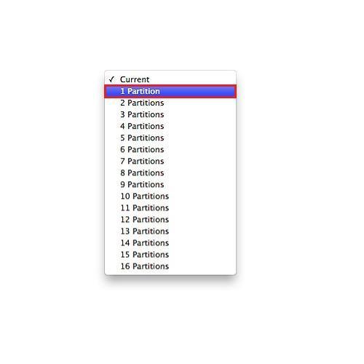Select 11 Partitions layout
364x364 pixels.
[x=170, y=207]
